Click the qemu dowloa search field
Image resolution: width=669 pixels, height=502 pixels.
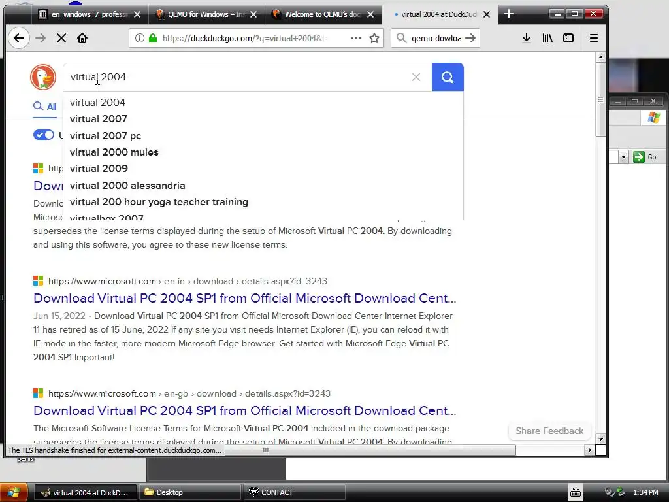click(x=436, y=38)
